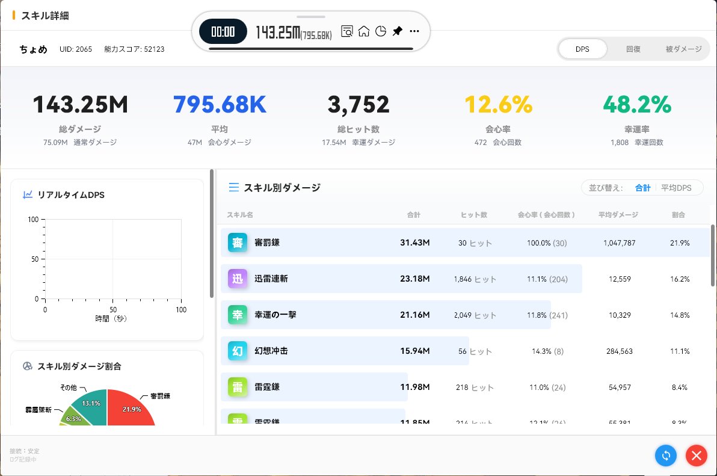Click the 割合 column header
Screen dimensions: 717x476
click(679, 215)
